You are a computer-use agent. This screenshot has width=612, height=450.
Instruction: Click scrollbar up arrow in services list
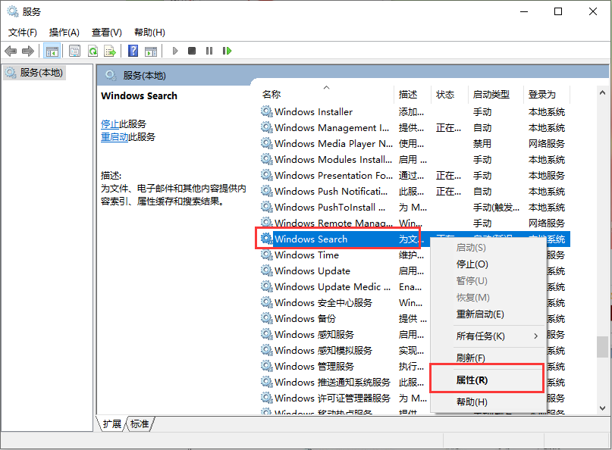[602, 93]
